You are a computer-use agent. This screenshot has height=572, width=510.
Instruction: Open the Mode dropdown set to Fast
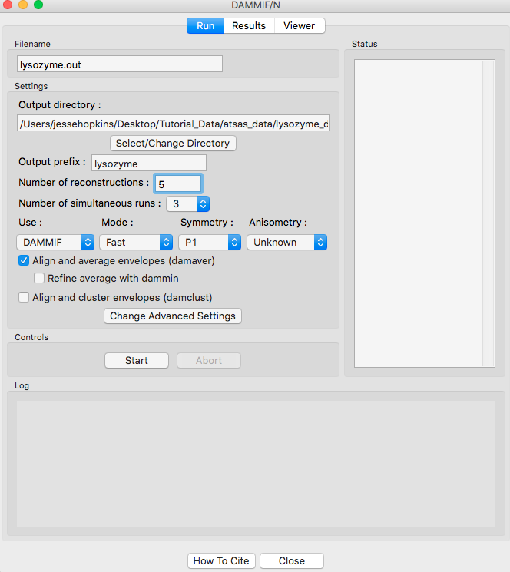[x=136, y=242]
